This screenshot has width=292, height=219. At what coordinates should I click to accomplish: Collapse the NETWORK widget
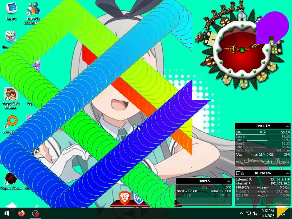(x=287, y=173)
